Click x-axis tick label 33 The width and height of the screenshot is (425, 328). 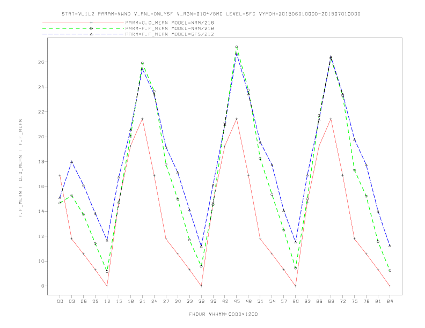189,301
